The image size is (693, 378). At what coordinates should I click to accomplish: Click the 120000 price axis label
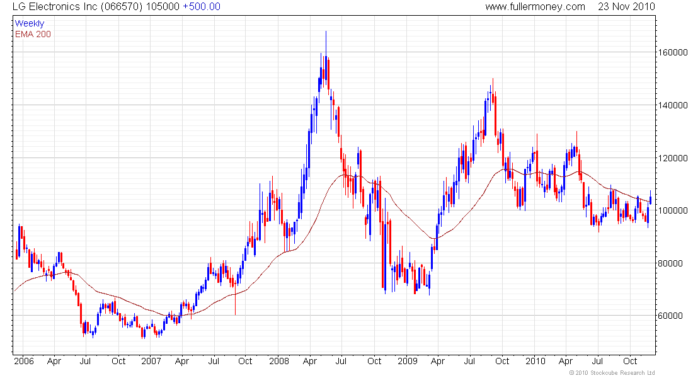[x=672, y=158]
